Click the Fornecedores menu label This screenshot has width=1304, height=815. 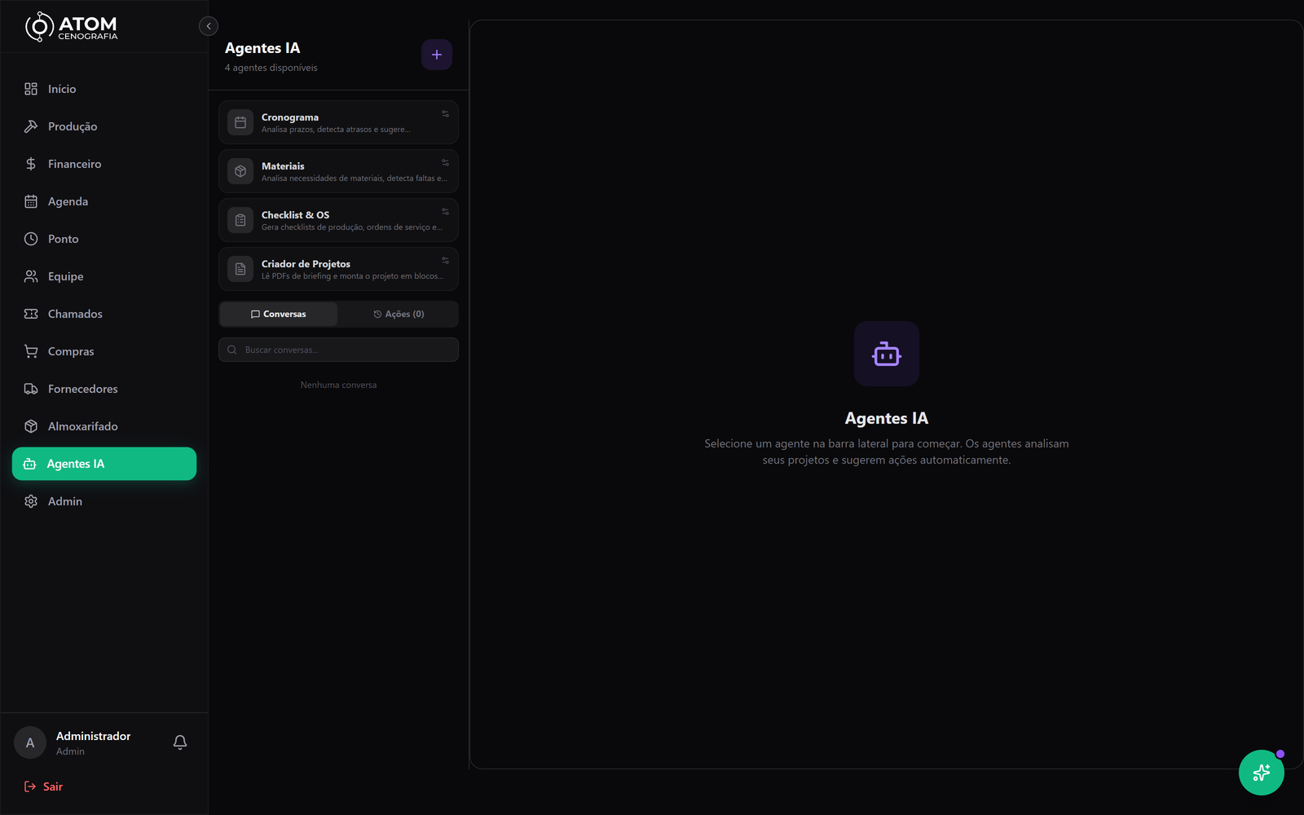point(83,389)
